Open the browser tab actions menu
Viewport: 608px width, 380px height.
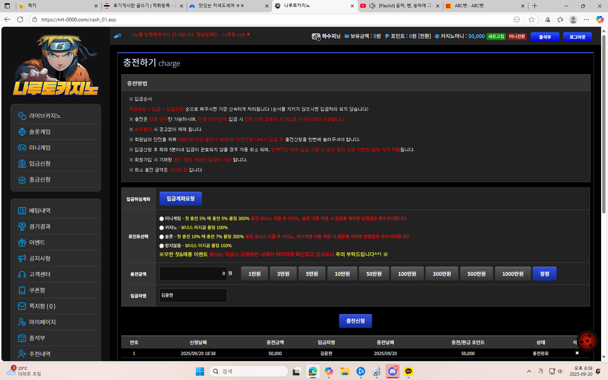[x=7, y=6]
